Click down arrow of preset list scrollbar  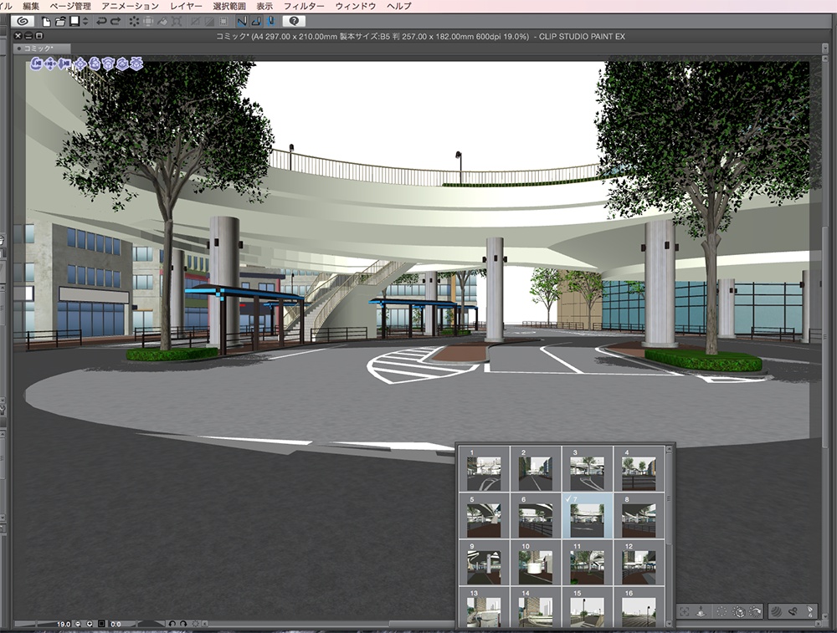pos(668,623)
